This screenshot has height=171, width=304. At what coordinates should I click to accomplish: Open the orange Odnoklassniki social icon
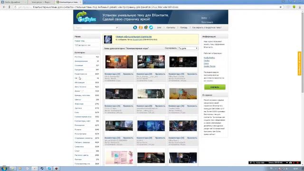pyautogui.click(x=141, y=28)
